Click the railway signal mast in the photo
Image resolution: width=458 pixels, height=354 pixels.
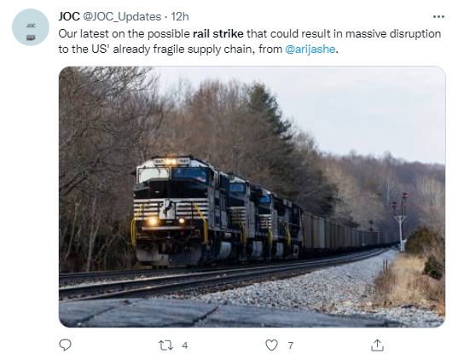point(400,221)
